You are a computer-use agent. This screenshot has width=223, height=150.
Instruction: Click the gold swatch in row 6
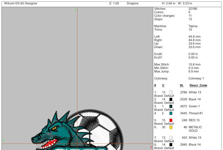pyautogui.click(x=171, y=127)
